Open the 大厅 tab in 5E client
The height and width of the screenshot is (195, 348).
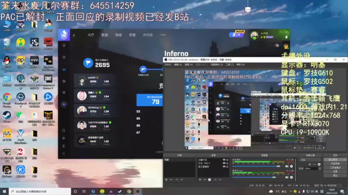tap(91, 35)
